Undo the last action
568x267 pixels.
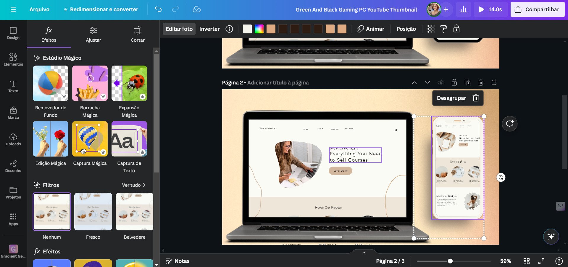pos(158,9)
